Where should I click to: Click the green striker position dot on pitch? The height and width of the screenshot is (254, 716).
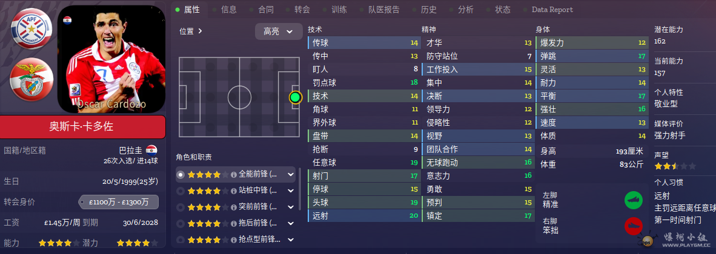coord(296,97)
